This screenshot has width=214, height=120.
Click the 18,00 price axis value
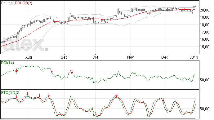tap(204, 25)
